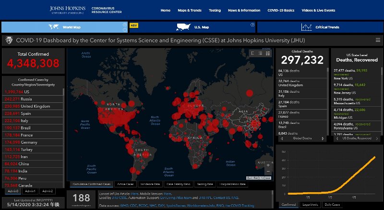
Task: Open COVID-19 Basics navigation item
Action: 281,10
